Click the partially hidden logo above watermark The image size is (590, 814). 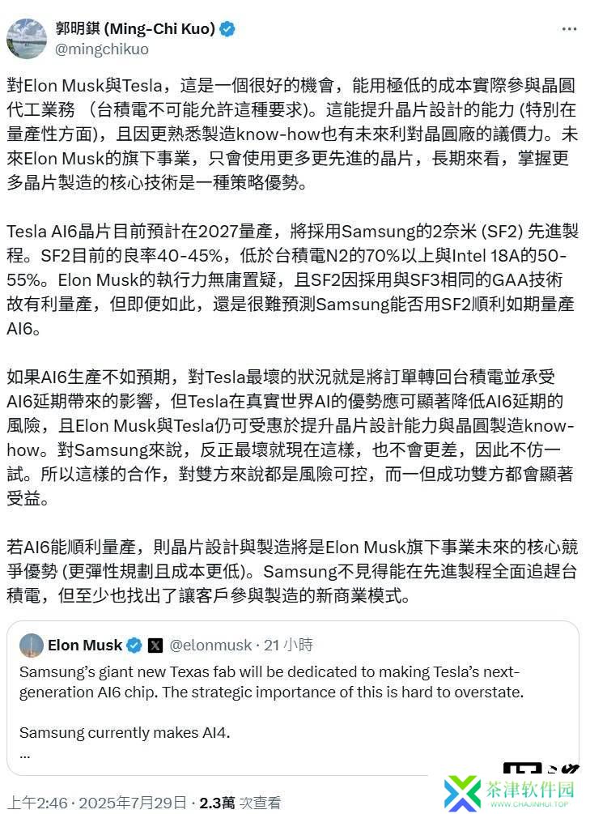pyautogui.click(x=541, y=769)
